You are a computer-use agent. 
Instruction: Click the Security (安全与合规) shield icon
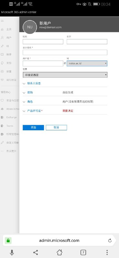(2, 100)
